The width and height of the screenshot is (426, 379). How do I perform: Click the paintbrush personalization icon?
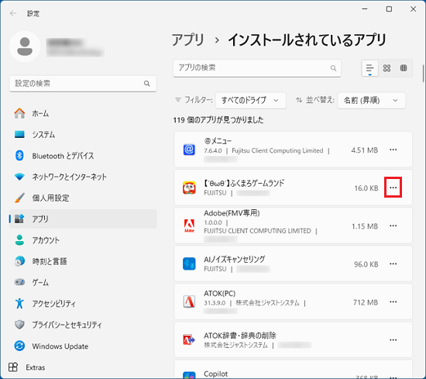(19, 198)
